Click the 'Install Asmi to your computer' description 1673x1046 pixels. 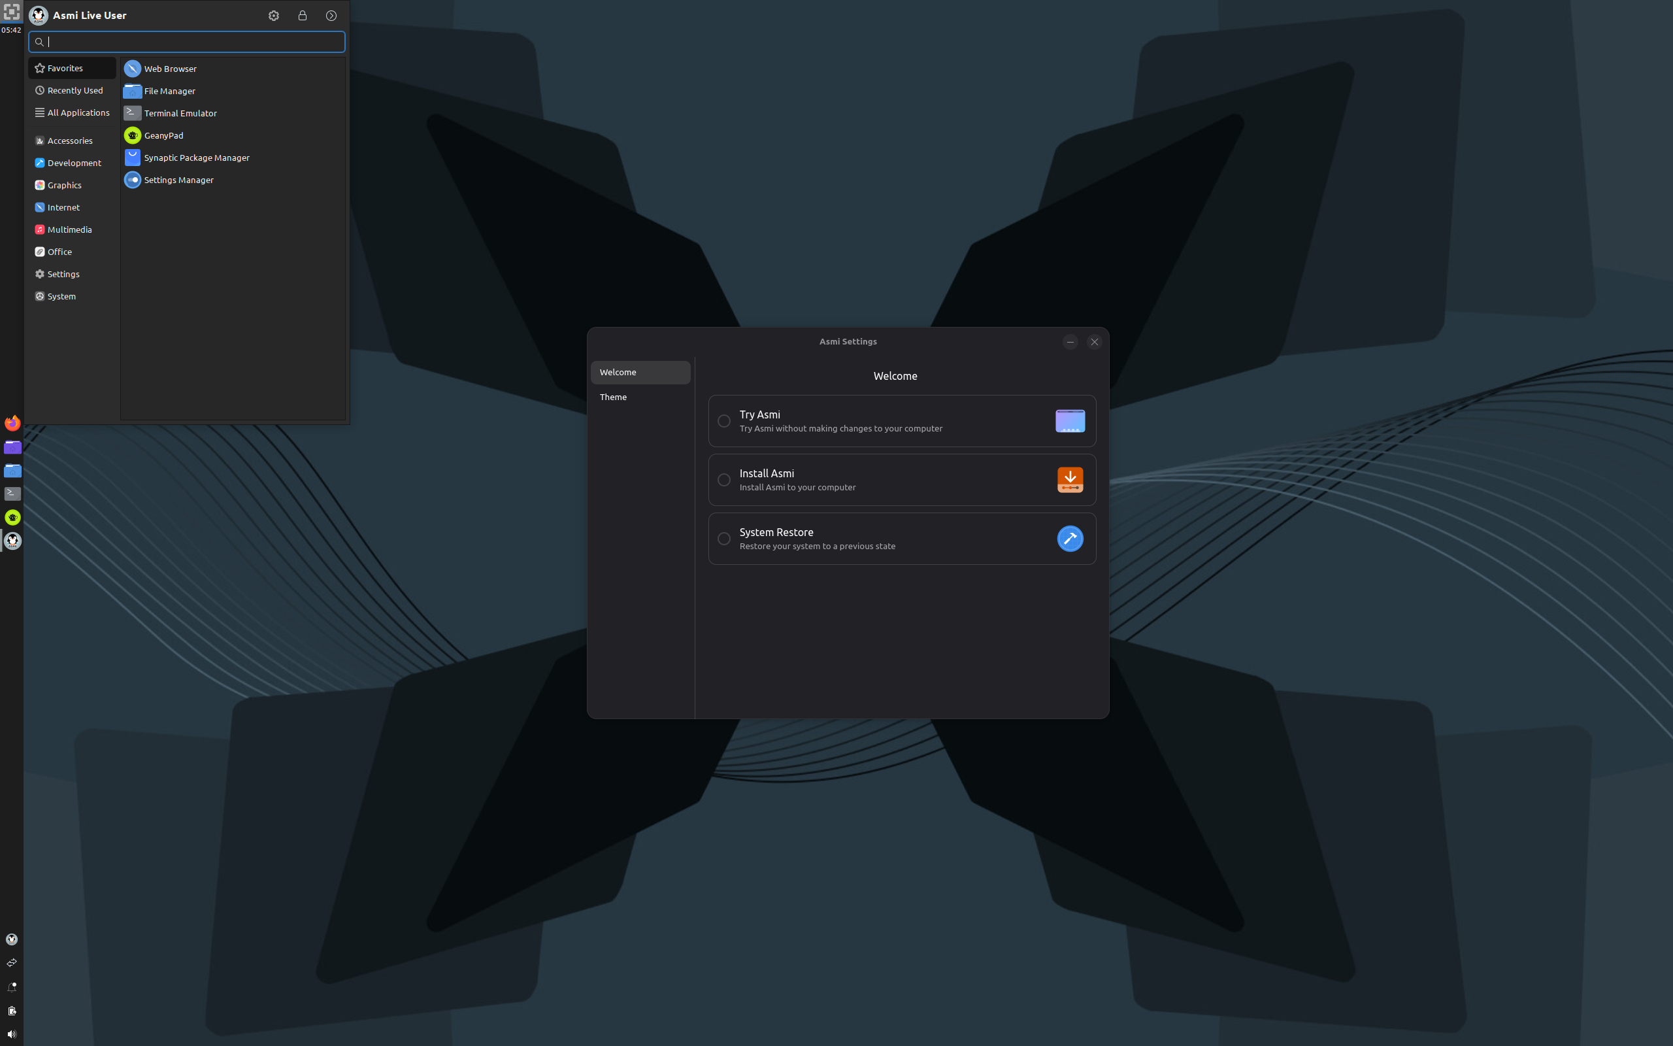point(797,487)
